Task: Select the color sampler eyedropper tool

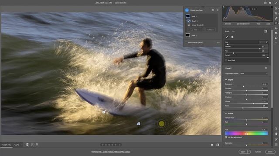Action: (x=276, y=140)
